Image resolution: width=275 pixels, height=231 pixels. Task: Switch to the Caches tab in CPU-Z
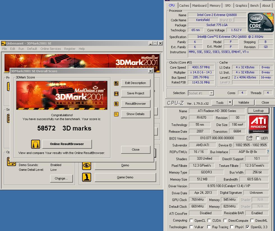(184, 6)
